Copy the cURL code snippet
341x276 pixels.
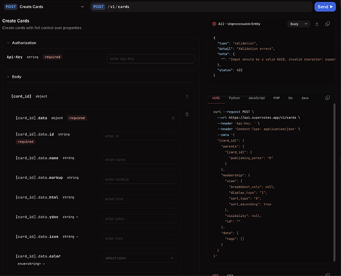[327, 98]
